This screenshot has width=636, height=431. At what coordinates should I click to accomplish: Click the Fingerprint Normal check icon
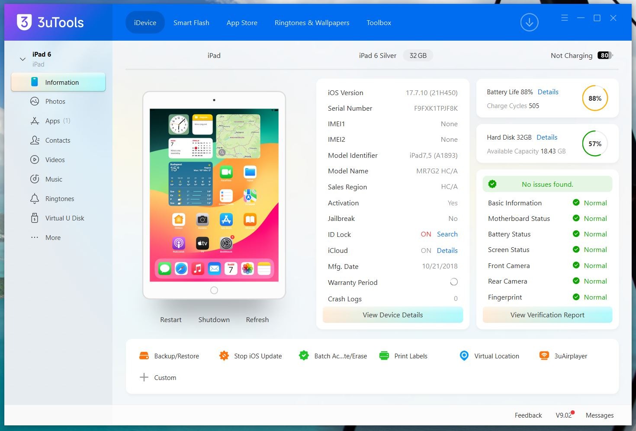pos(576,297)
